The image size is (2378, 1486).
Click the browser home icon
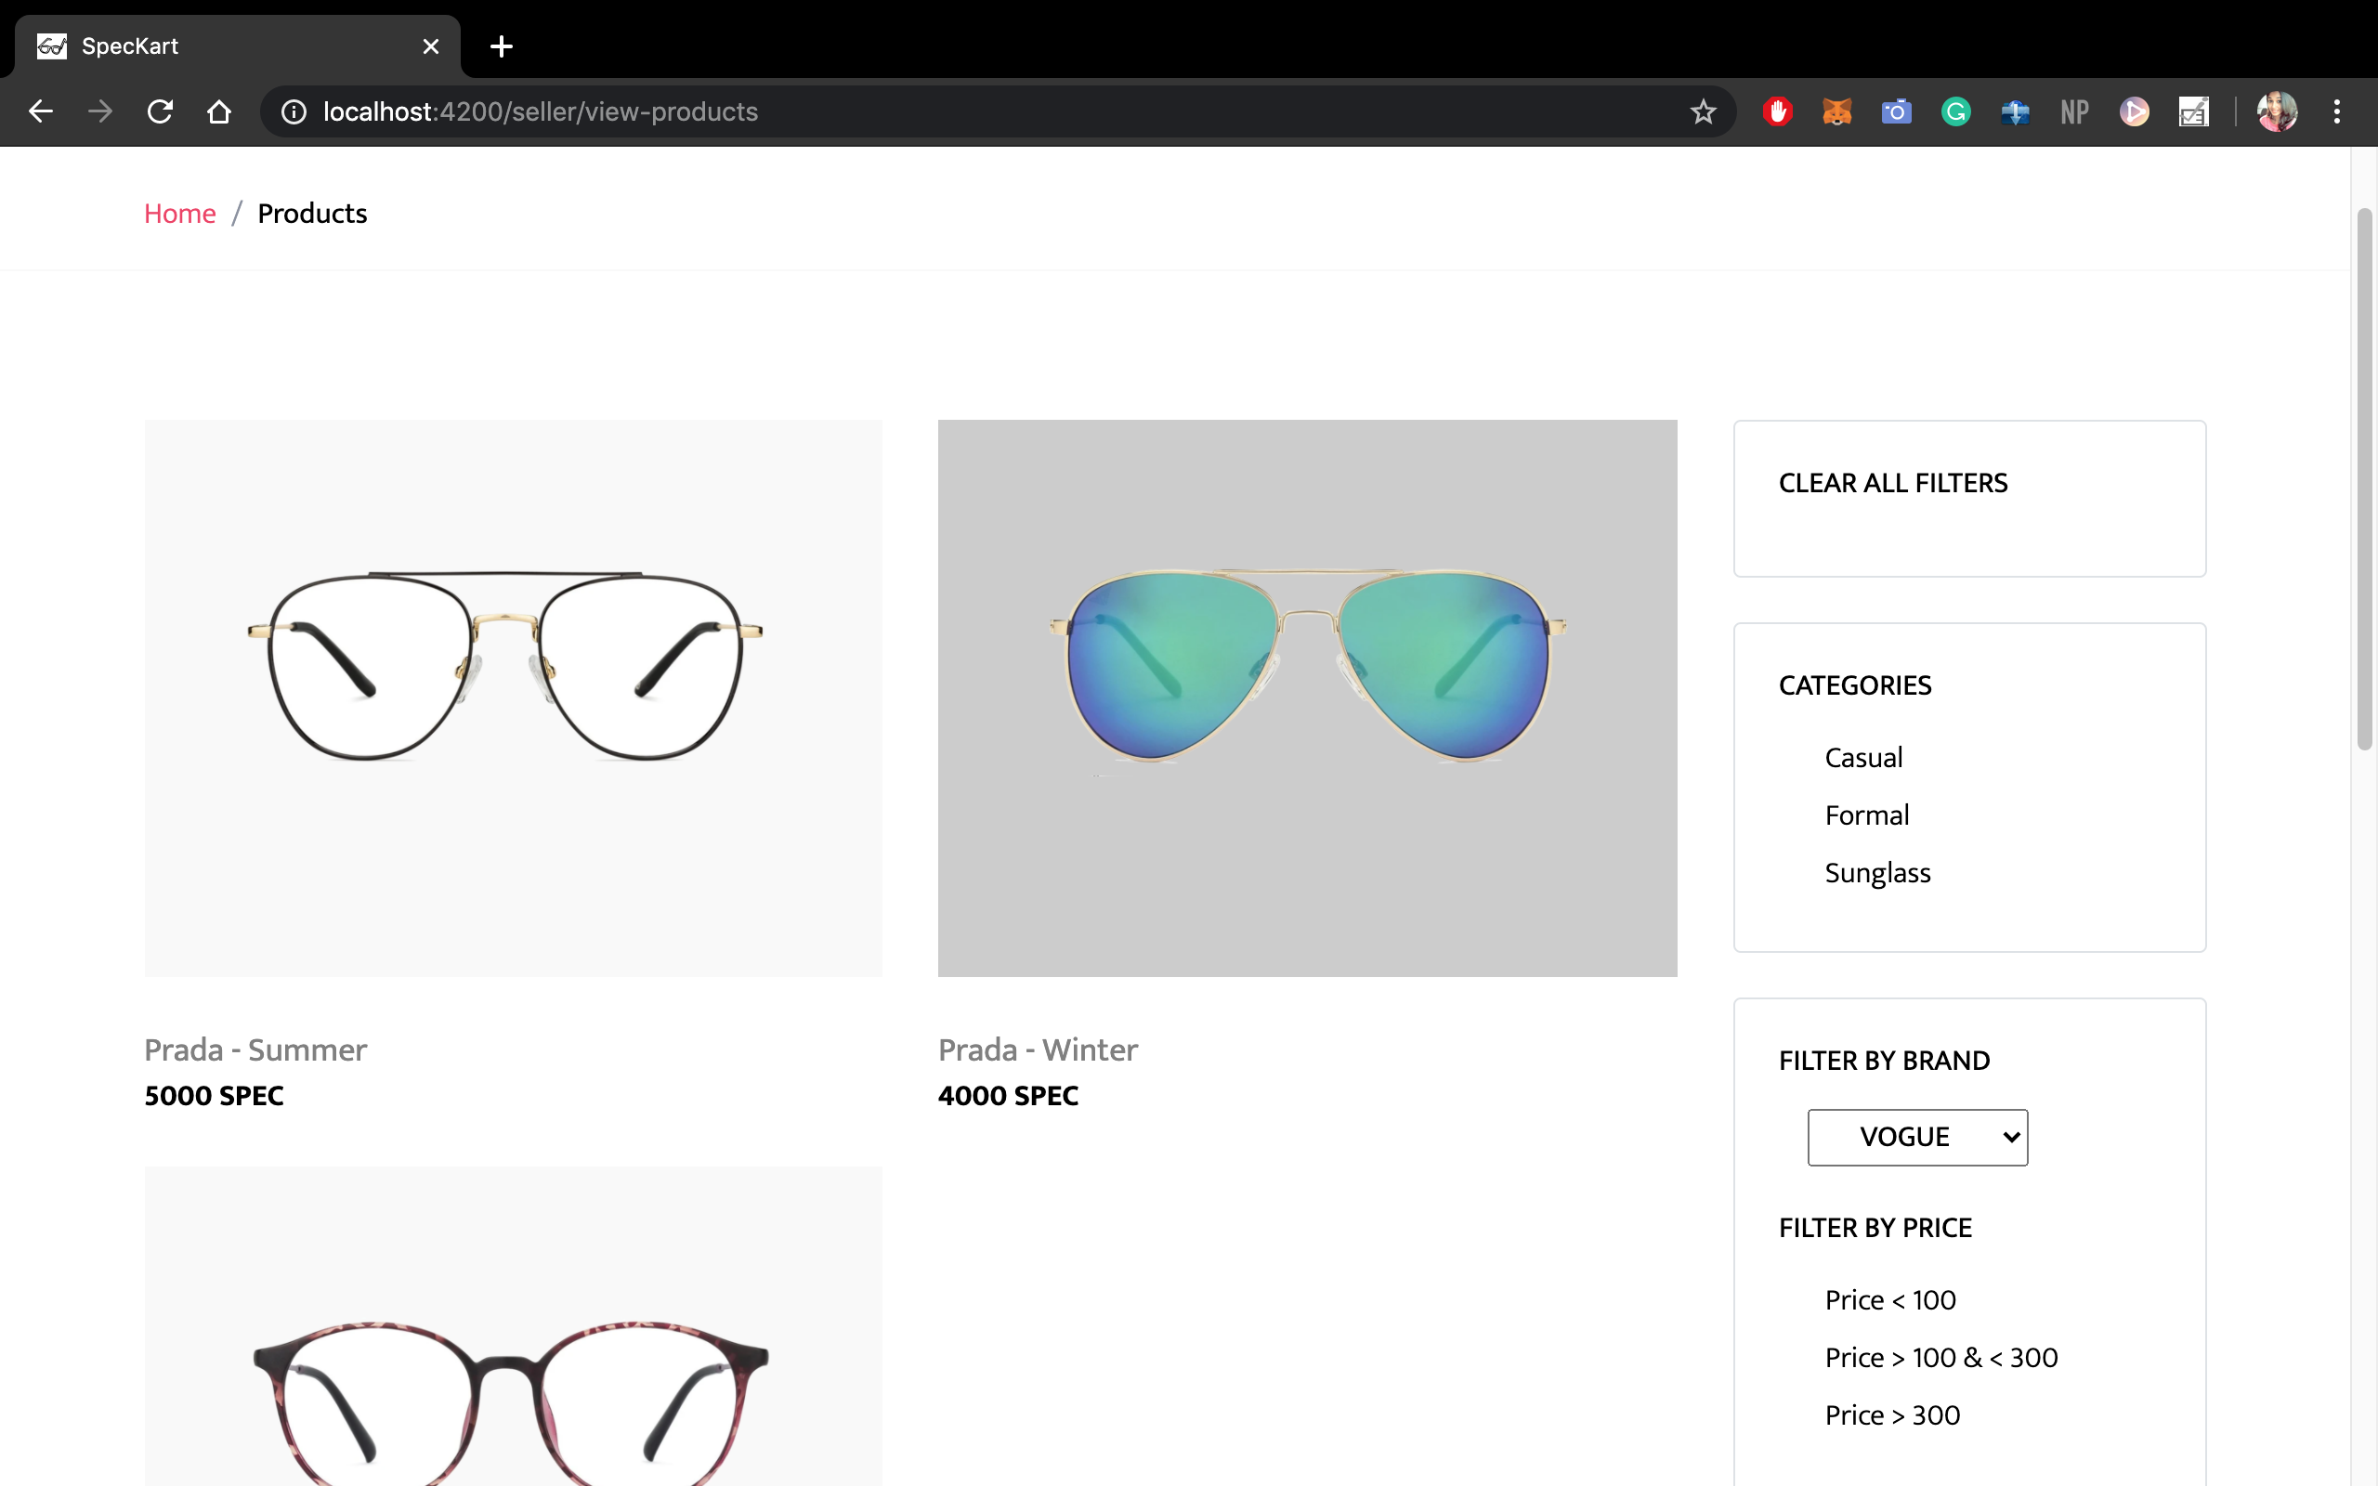click(x=219, y=112)
